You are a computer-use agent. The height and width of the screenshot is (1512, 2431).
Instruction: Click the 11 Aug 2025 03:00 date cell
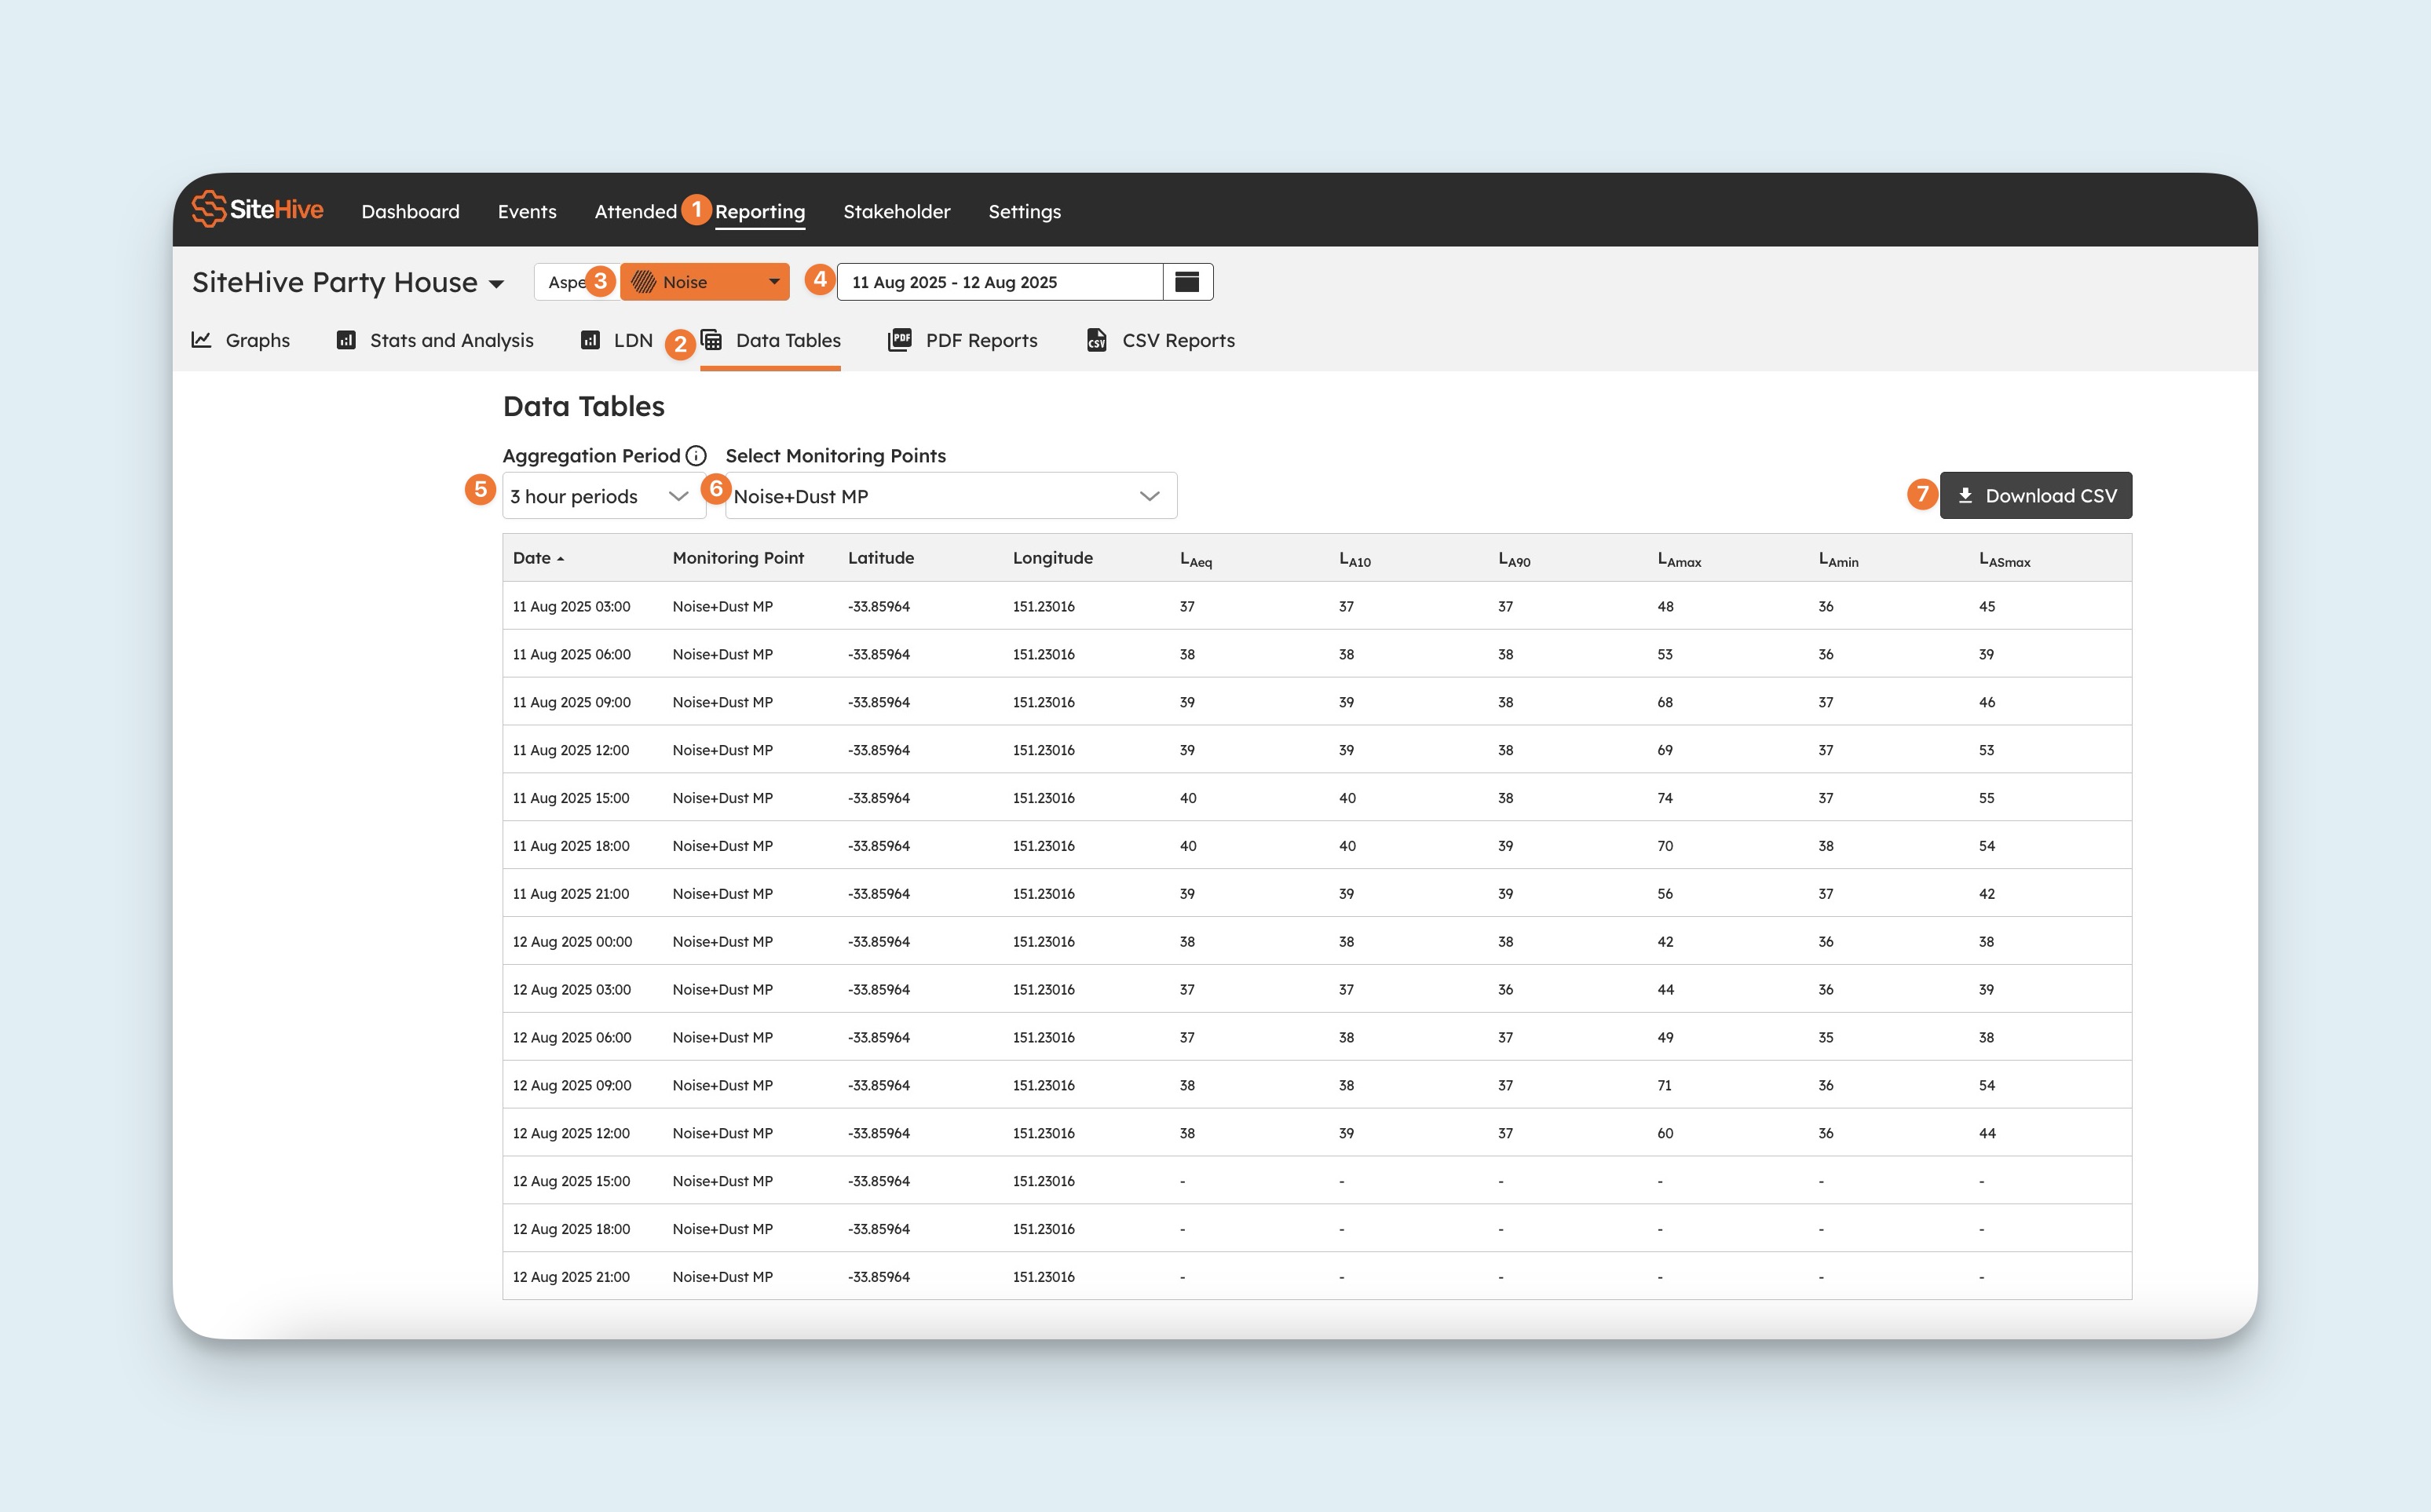click(x=572, y=606)
